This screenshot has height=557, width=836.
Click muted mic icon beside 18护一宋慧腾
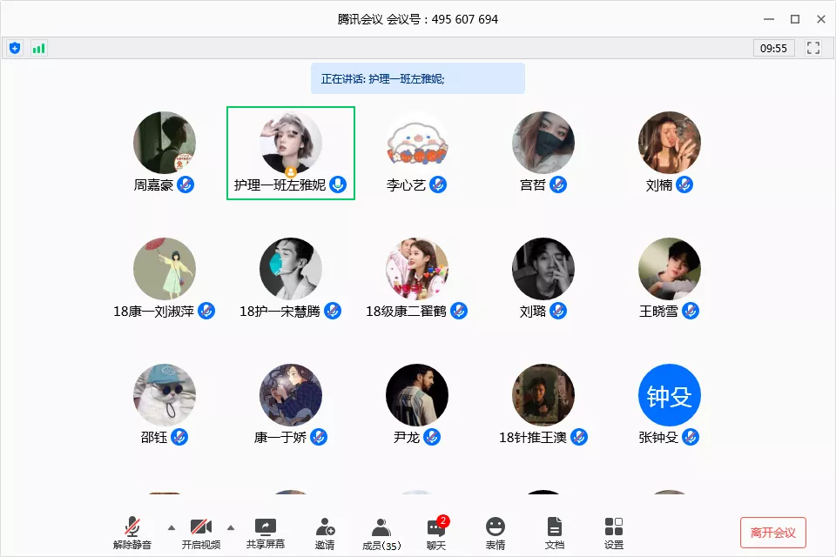point(333,311)
